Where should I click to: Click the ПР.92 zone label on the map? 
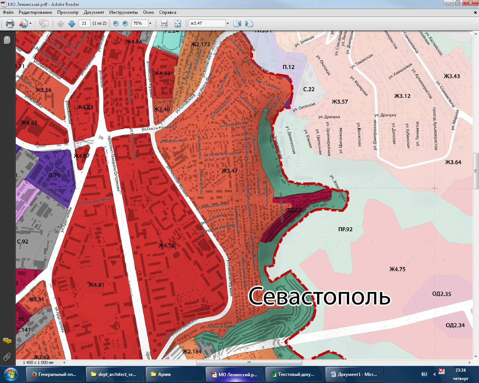pyautogui.click(x=345, y=229)
